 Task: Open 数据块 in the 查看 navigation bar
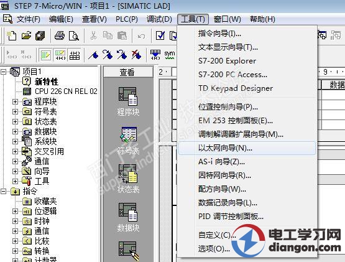128,217
